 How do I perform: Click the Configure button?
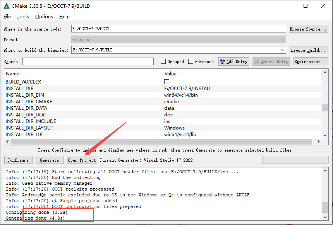coord(18,160)
